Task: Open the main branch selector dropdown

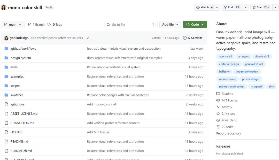Action: [x=12, y=25]
